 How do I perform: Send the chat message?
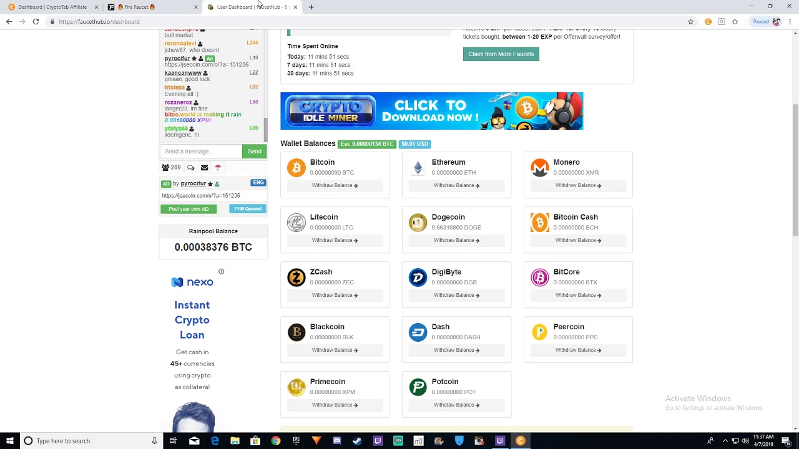click(x=254, y=152)
